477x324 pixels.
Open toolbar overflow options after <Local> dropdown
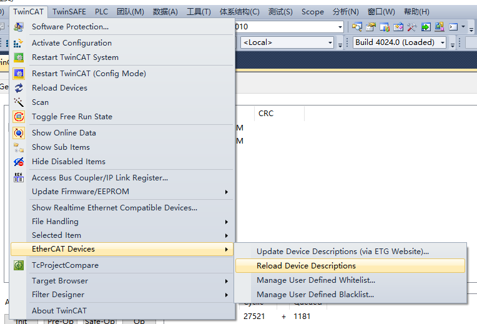pos(340,45)
